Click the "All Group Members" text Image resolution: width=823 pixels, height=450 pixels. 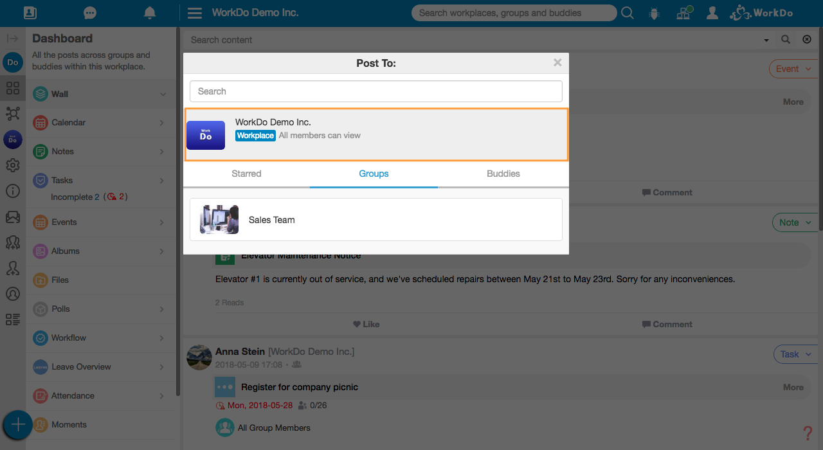pyautogui.click(x=274, y=428)
